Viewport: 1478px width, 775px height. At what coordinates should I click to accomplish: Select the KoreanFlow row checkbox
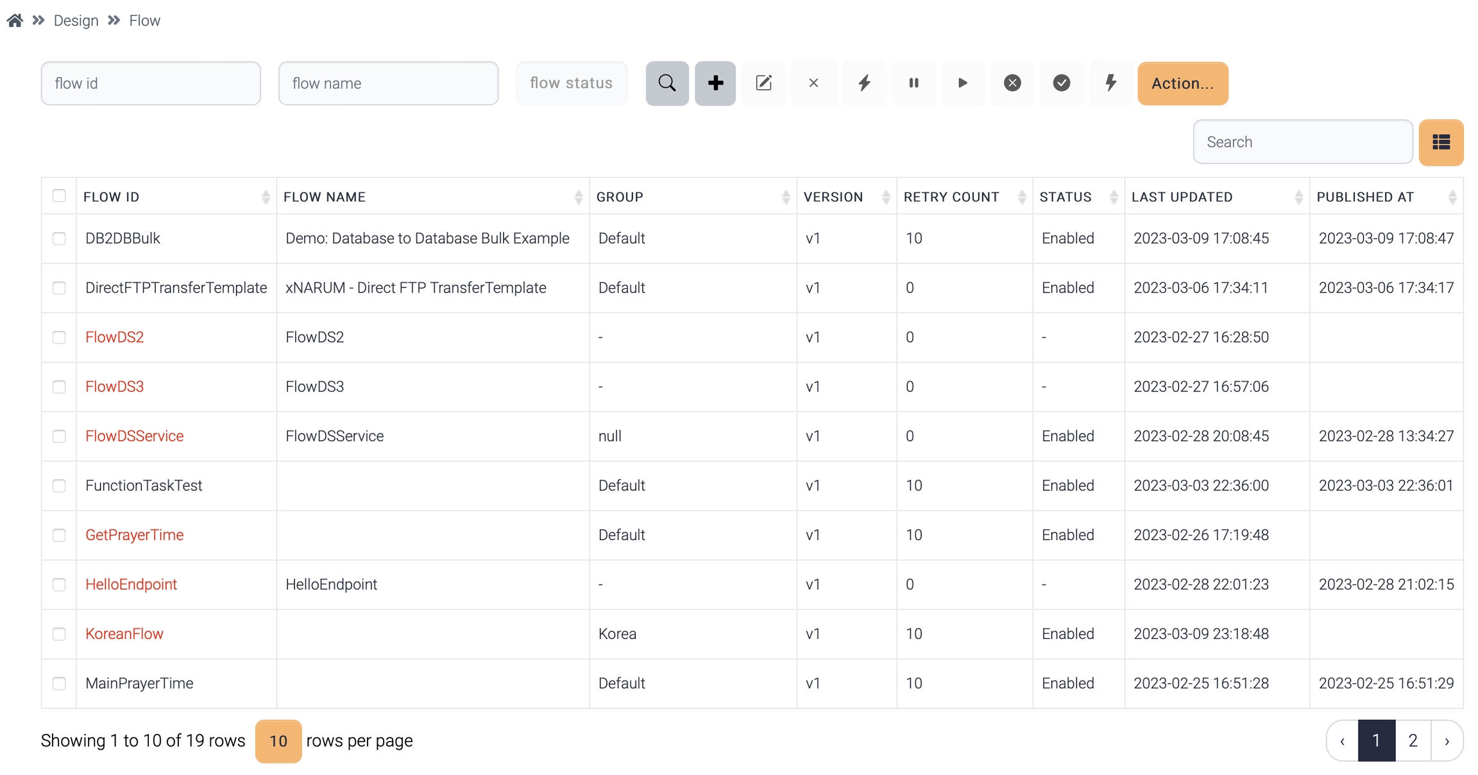pos(59,634)
